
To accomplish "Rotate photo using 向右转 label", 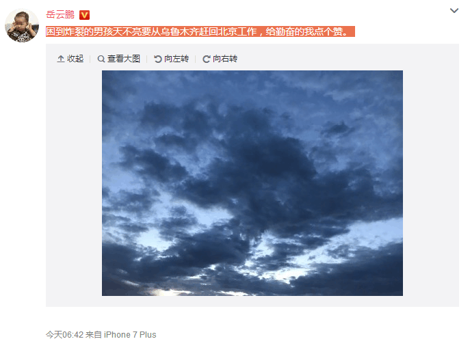I will tap(225, 59).
